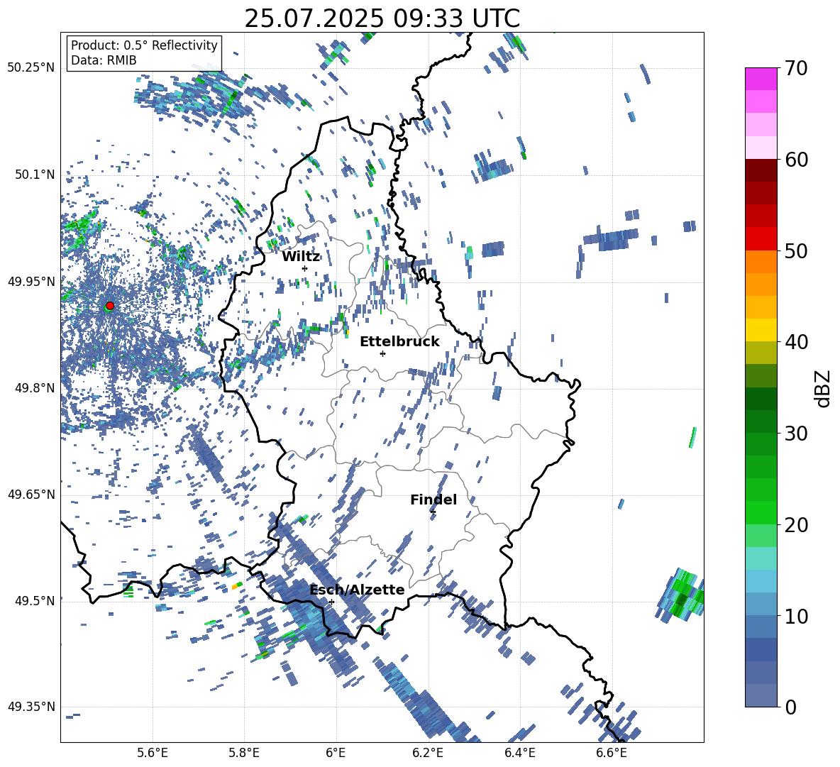Click the 49.65°N latitude label
The image size is (840, 767).
[31, 495]
